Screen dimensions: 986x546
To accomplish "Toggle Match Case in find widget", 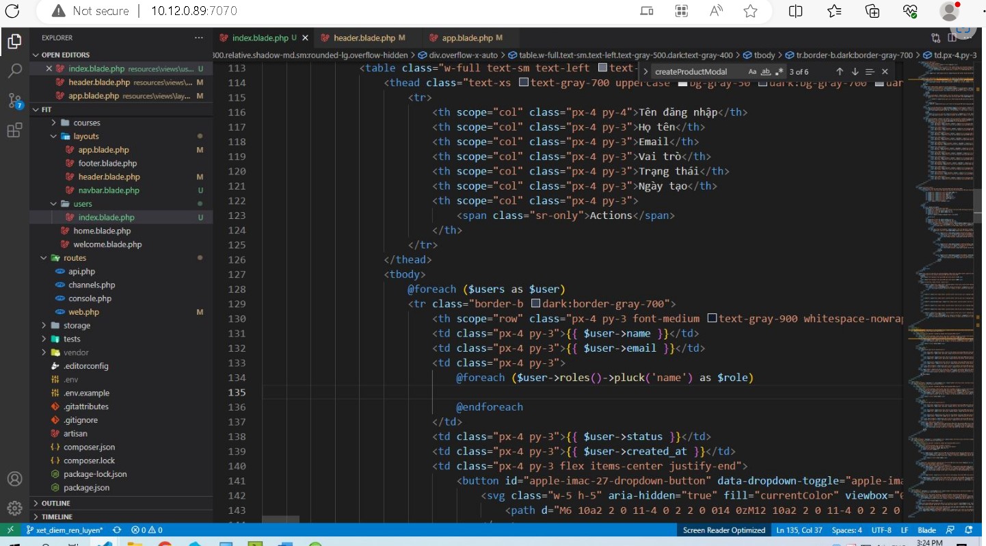I will pyautogui.click(x=753, y=72).
